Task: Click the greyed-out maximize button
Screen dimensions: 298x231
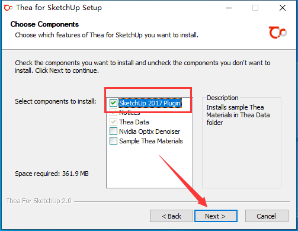Action: [255, 8]
